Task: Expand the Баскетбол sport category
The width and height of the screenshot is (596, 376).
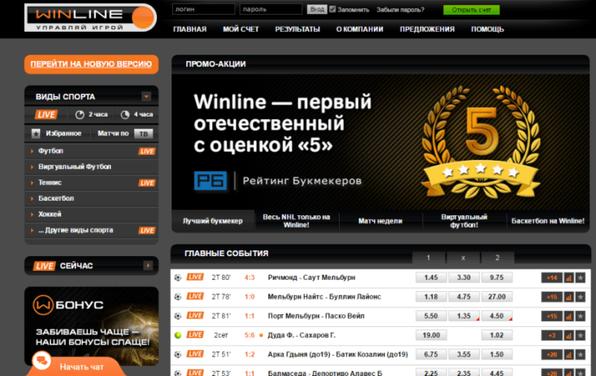Action: pos(91,198)
